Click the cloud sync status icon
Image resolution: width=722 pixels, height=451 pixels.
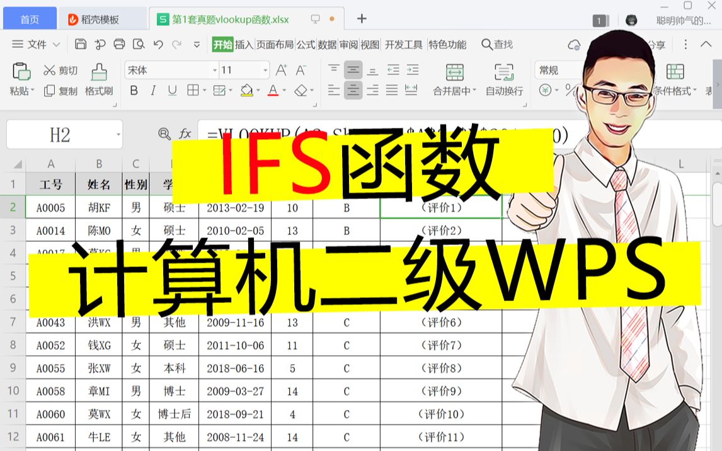click(x=574, y=45)
